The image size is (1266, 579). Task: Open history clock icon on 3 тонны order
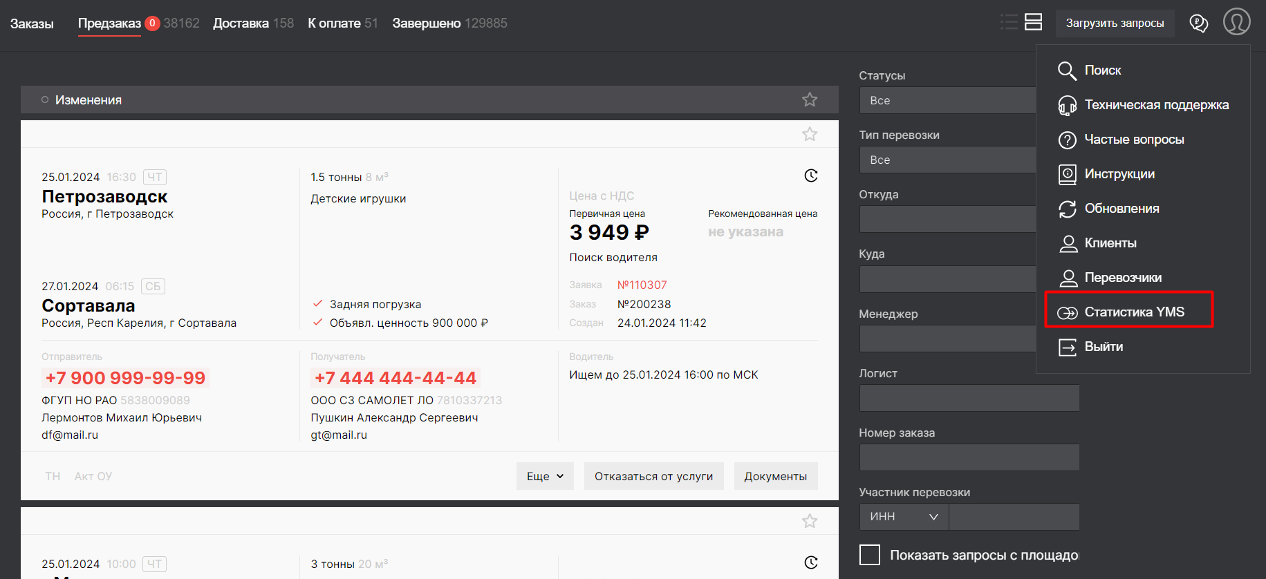pos(811,562)
